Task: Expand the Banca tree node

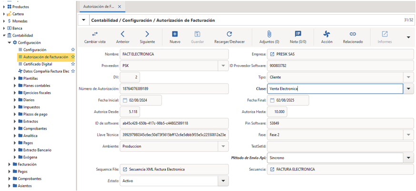Action: pos(4,28)
